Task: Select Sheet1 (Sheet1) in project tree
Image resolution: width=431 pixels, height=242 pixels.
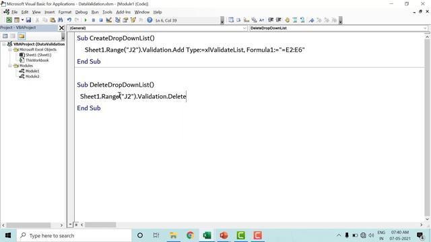Action: point(38,55)
